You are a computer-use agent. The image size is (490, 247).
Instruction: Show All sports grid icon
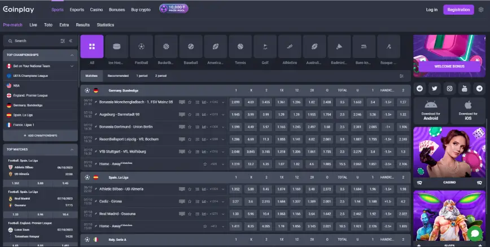click(92, 47)
